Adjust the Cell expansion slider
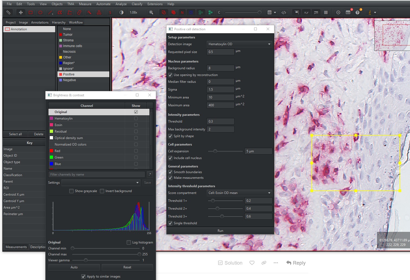 pyautogui.click(x=215, y=151)
